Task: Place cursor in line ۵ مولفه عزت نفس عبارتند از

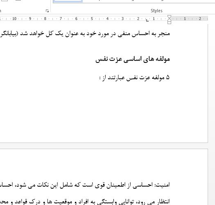Action: (x=134, y=78)
